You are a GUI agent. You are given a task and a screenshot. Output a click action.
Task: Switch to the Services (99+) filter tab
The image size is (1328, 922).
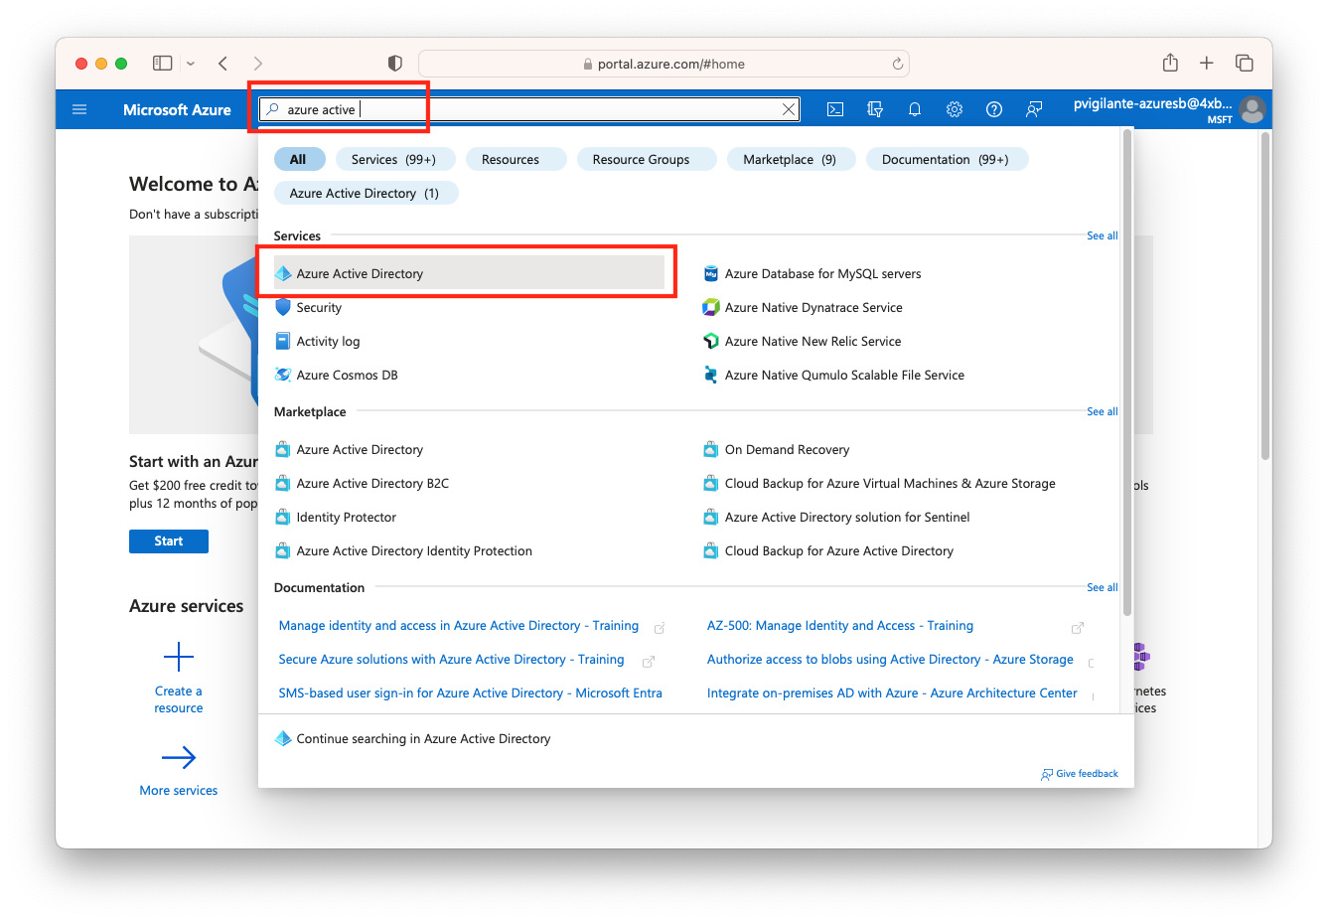[394, 159]
